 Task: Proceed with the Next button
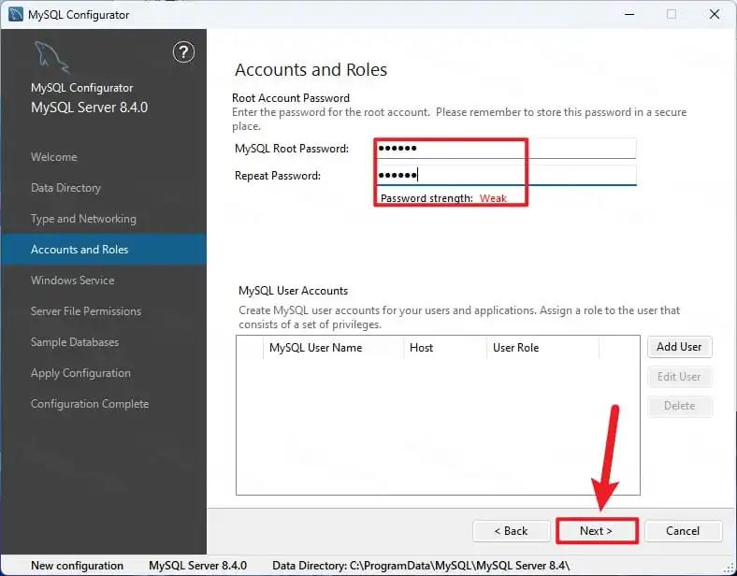click(x=597, y=531)
